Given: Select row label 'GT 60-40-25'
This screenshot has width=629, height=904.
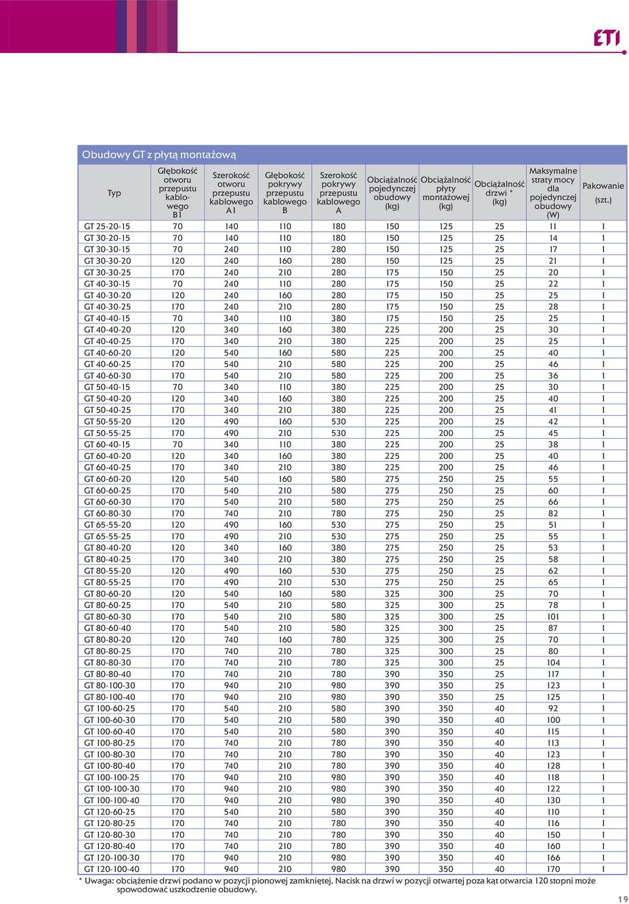Looking at the screenshot, I should coord(107,467).
